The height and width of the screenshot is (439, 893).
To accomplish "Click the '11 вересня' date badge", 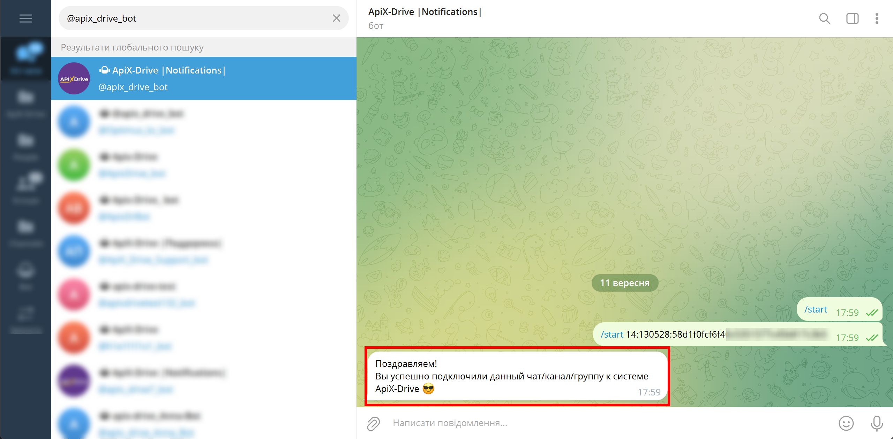I will coord(625,283).
